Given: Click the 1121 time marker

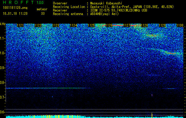Looking at the screenshot, I should [20, 25].
